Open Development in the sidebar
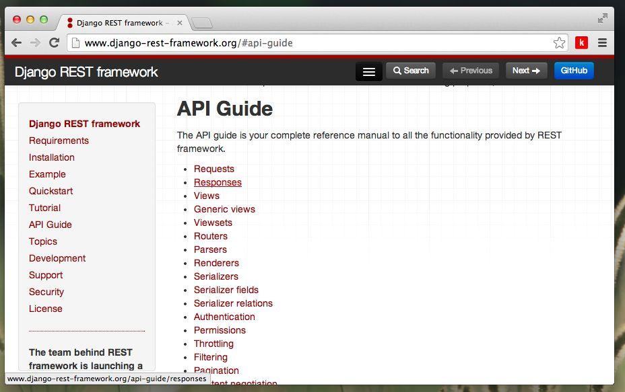The height and width of the screenshot is (392, 625). 57,258
